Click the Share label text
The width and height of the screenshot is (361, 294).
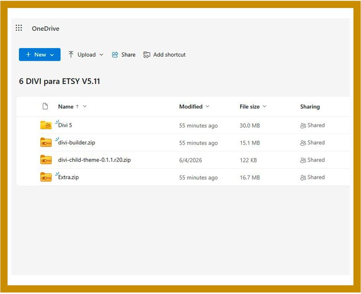(128, 54)
